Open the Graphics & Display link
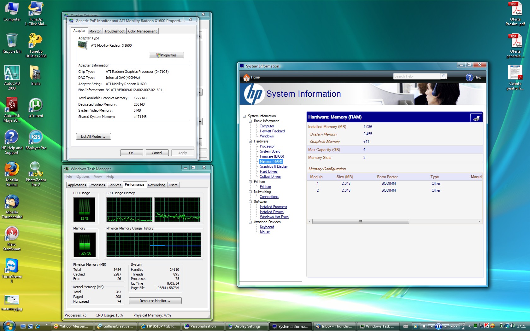 tap(274, 166)
